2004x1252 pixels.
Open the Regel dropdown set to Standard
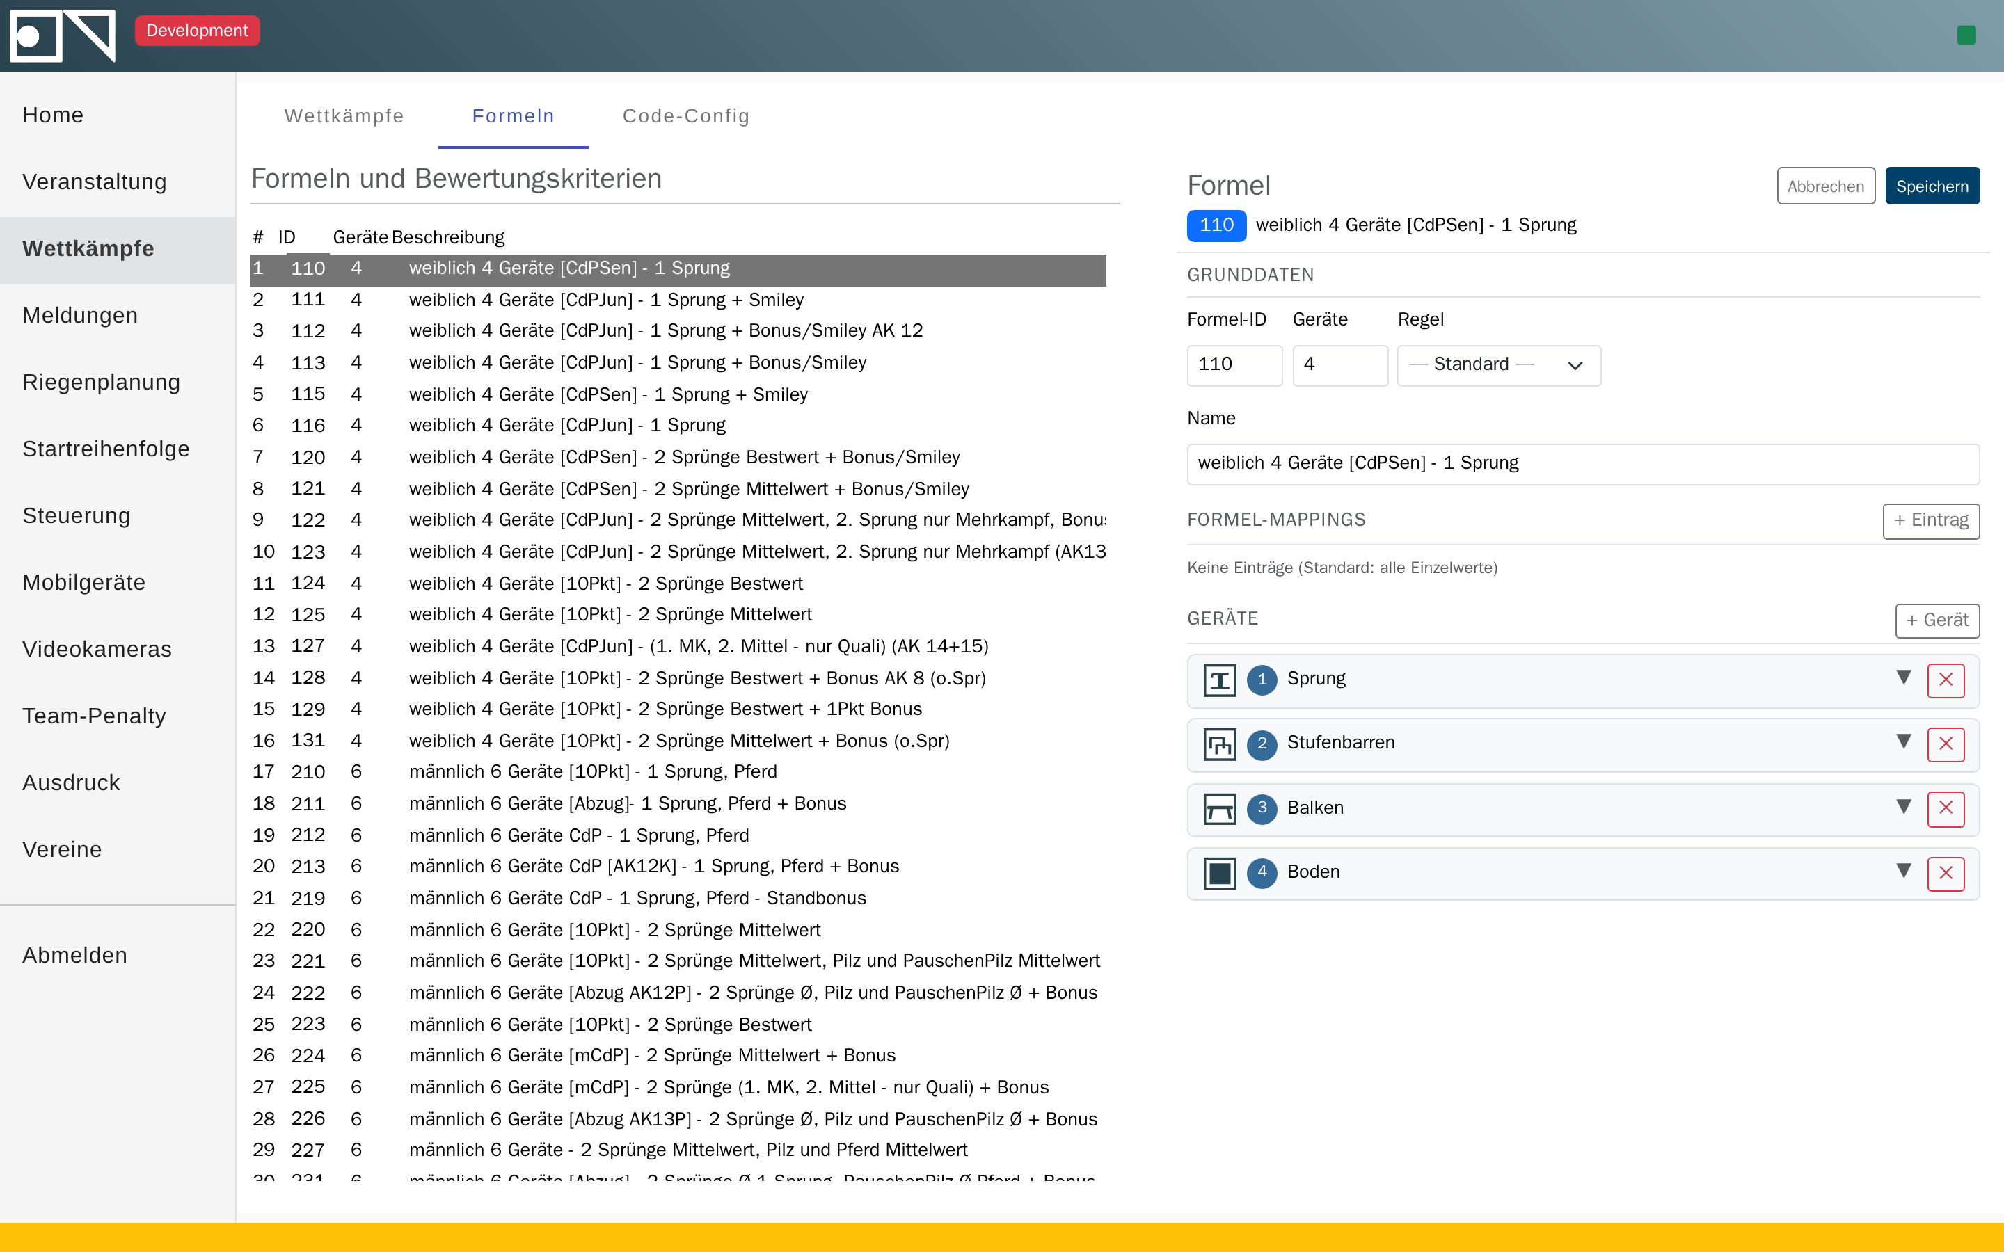[1499, 365]
